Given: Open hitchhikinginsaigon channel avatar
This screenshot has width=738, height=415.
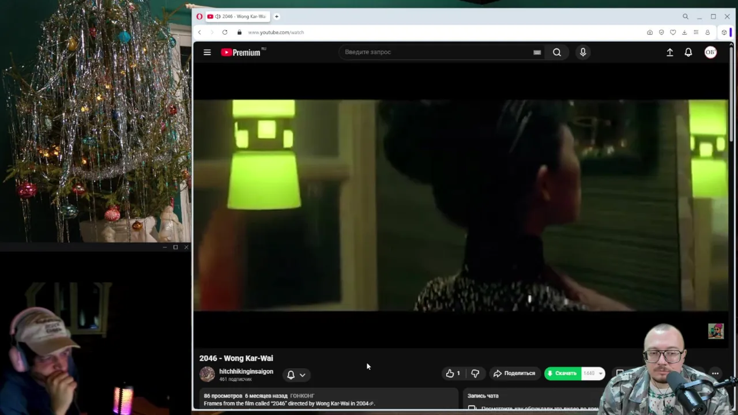Looking at the screenshot, I should 207,375.
